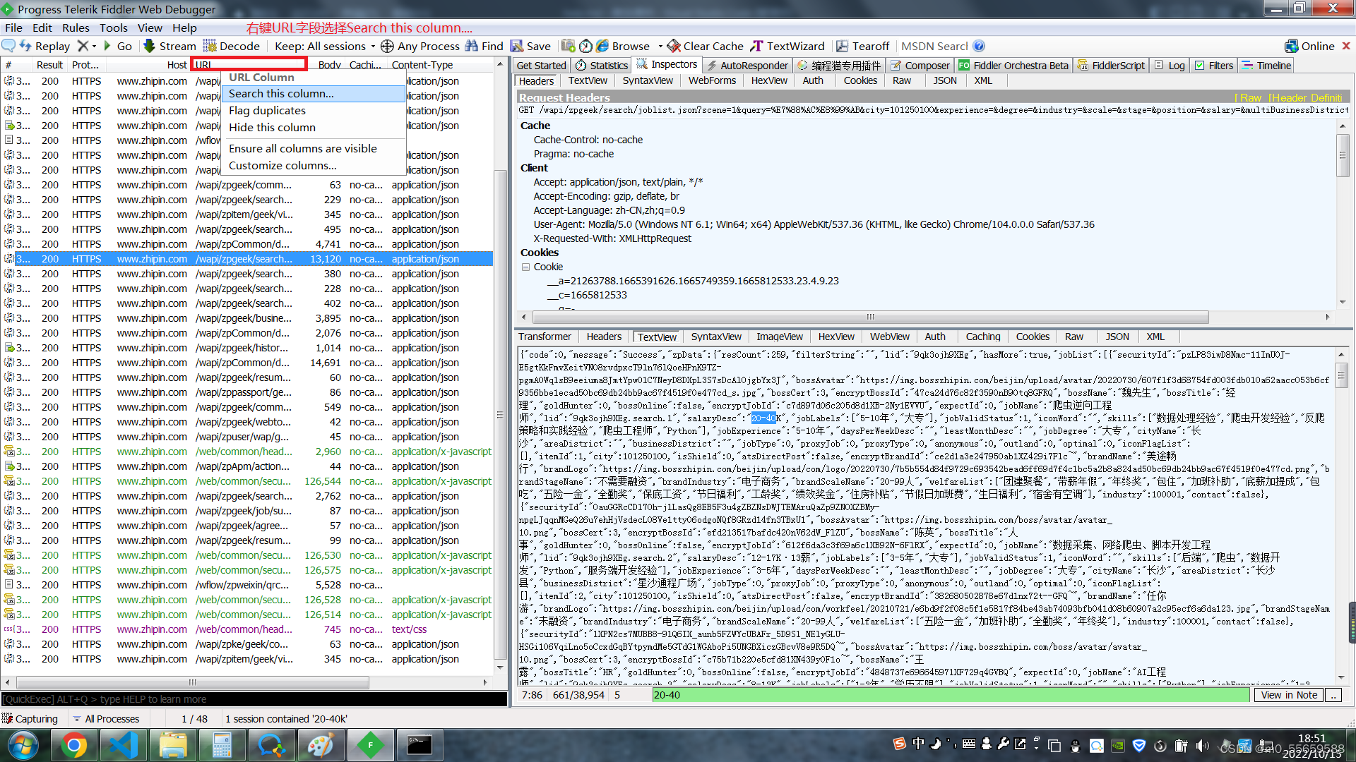Switch to the FiddlerScript tab
The image size is (1356, 762).
tap(1110, 65)
